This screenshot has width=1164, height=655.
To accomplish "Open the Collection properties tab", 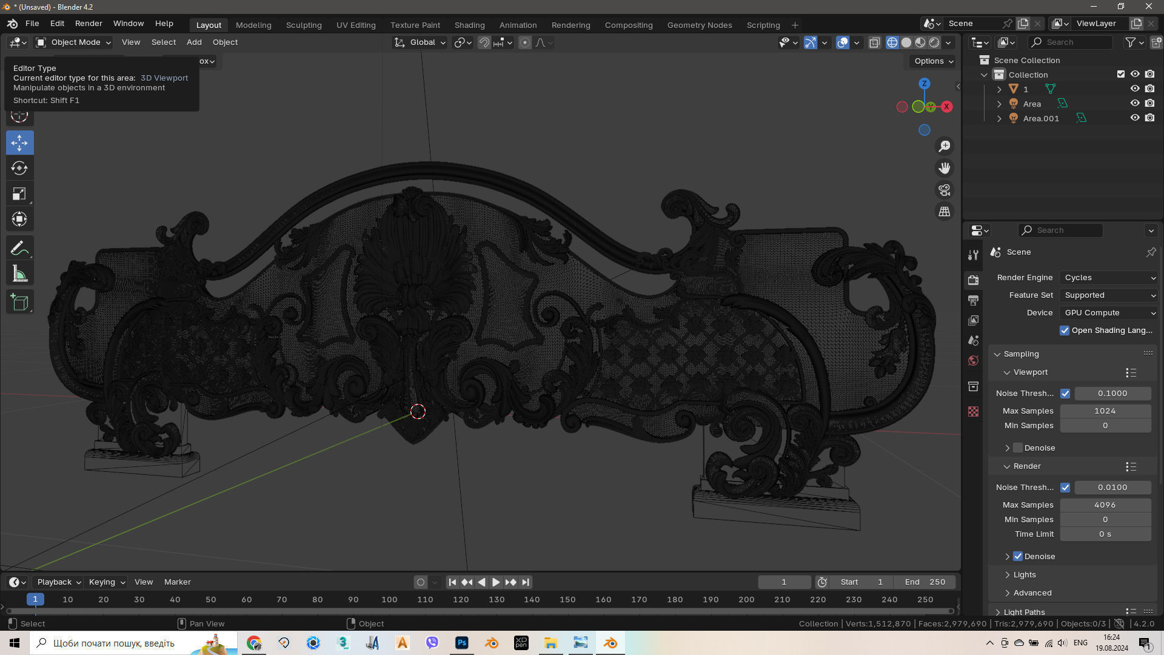I will pyautogui.click(x=973, y=386).
